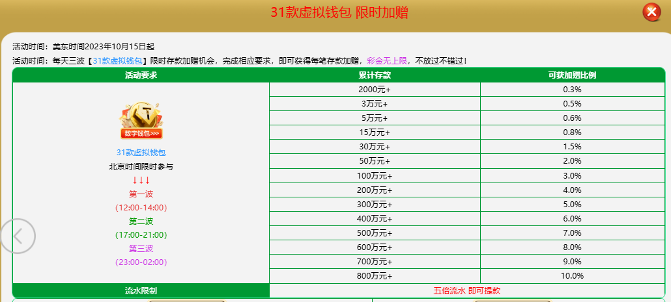This screenshot has width=671, height=302.
Task: Click the (12:00-14:00) time slot
Action: pos(141,208)
